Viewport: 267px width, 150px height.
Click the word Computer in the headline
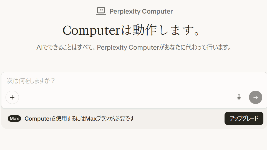pos(92,30)
